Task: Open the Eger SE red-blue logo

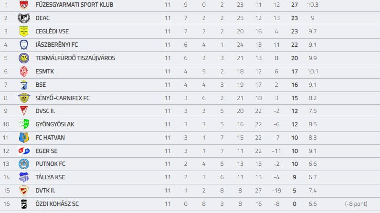Action: tap(24, 151)
